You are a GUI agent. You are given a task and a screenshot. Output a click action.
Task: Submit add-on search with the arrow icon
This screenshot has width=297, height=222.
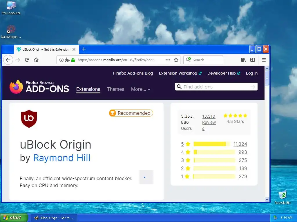pyautogui.click(x=253, y=87)
